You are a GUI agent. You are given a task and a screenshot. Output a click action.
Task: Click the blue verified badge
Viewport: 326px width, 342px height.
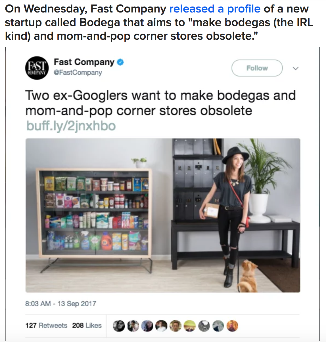pyautogui.click(x=120, y=62)
